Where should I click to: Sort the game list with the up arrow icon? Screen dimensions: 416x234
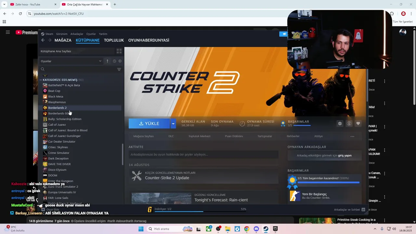108,61
